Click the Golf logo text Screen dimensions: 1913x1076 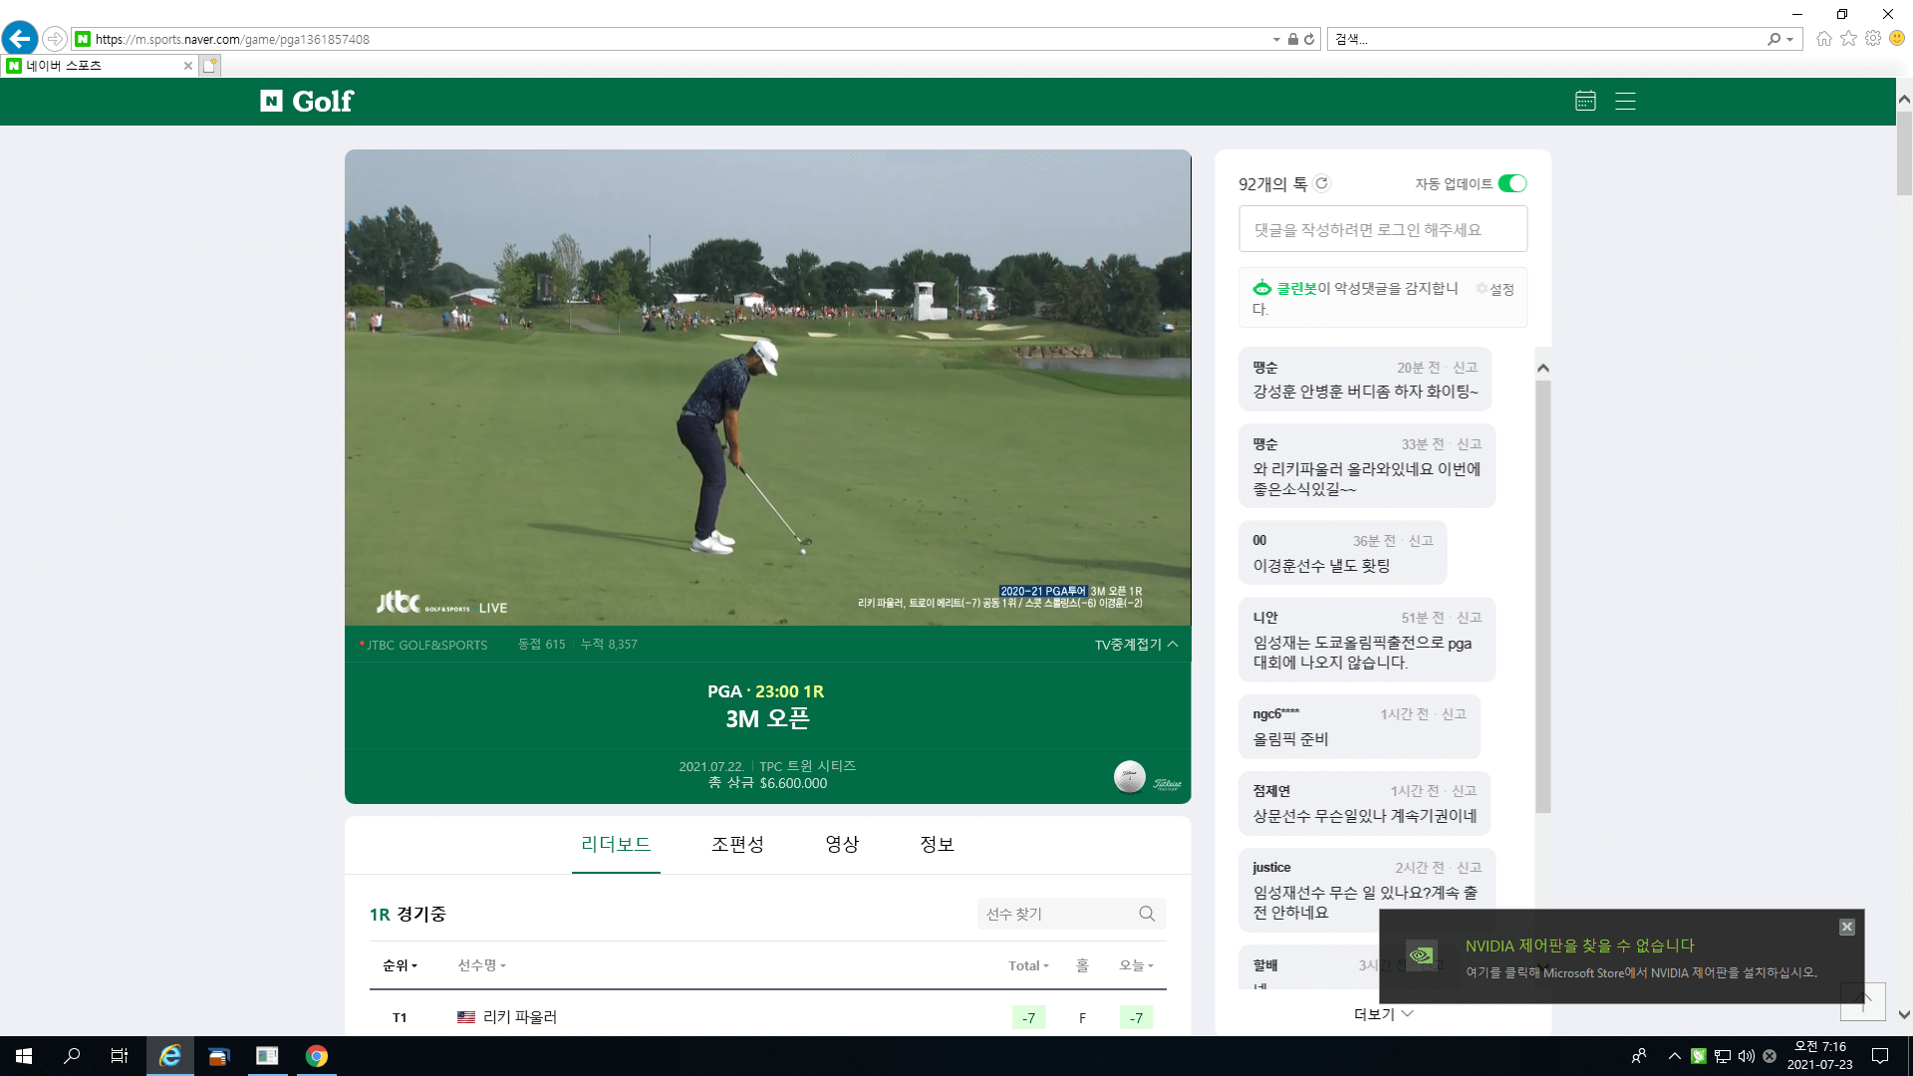tap(323, 102)
